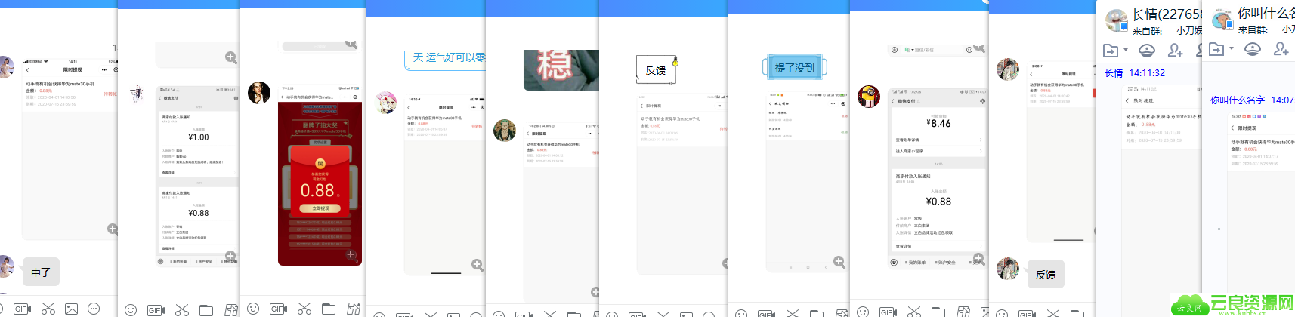Click the folder icon under the ¥8.46 payment chat
The image size is (1295, 317).
(x=938, y=311)
